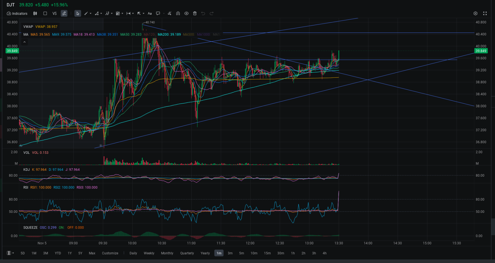495x263 pixels.
Task: Switch to 3m interval
Action: 230,253
